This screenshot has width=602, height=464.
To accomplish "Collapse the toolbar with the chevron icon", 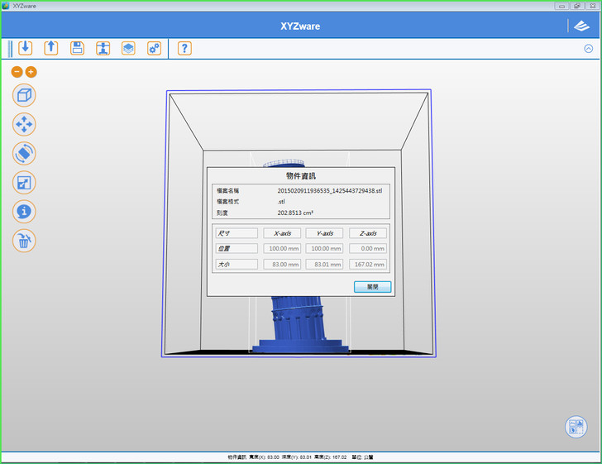I will point(588,49).
